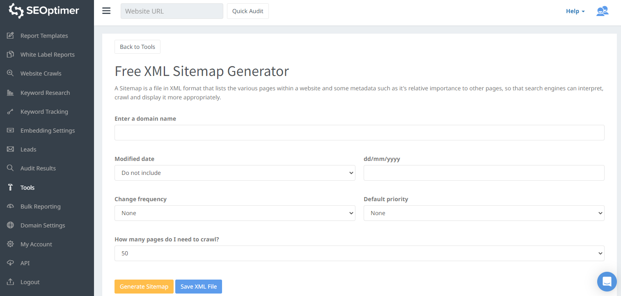The width and height of the screenshot is (621, 296).
Task: Click Back to Tools button
Action: tap(137, 47)
